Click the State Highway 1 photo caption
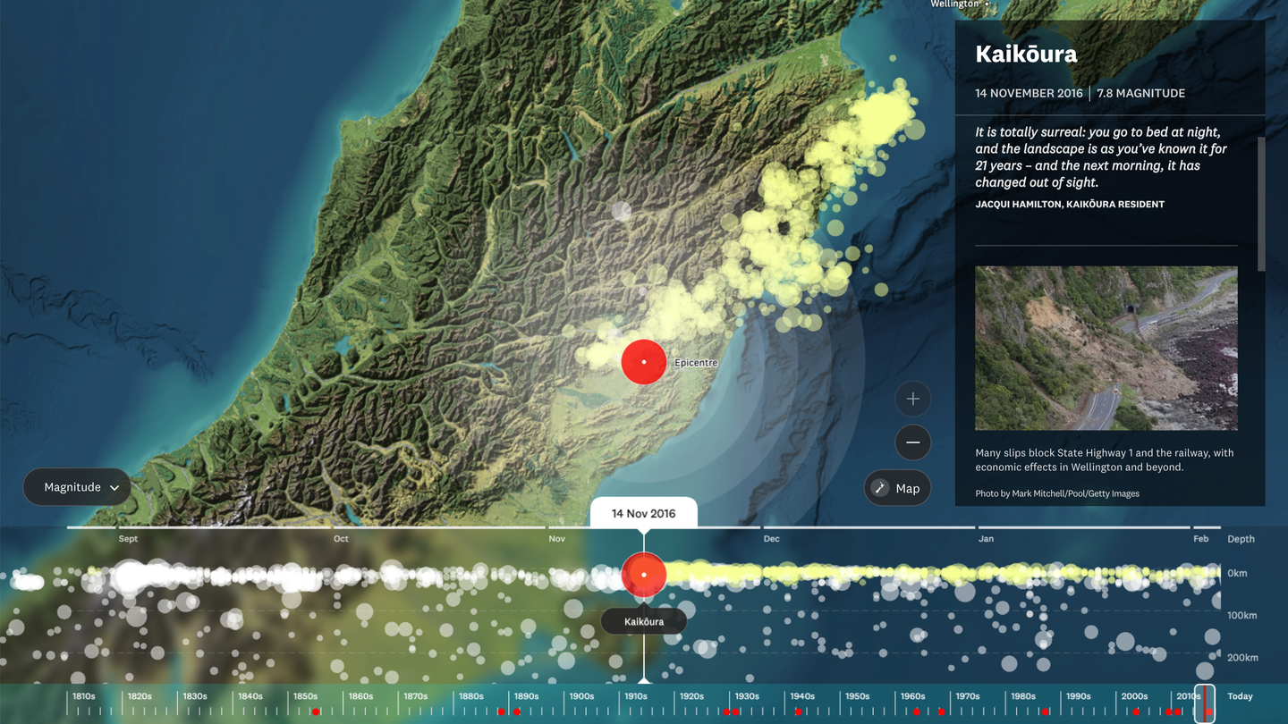This screenshot has height=724, width=1288. 1105,460
